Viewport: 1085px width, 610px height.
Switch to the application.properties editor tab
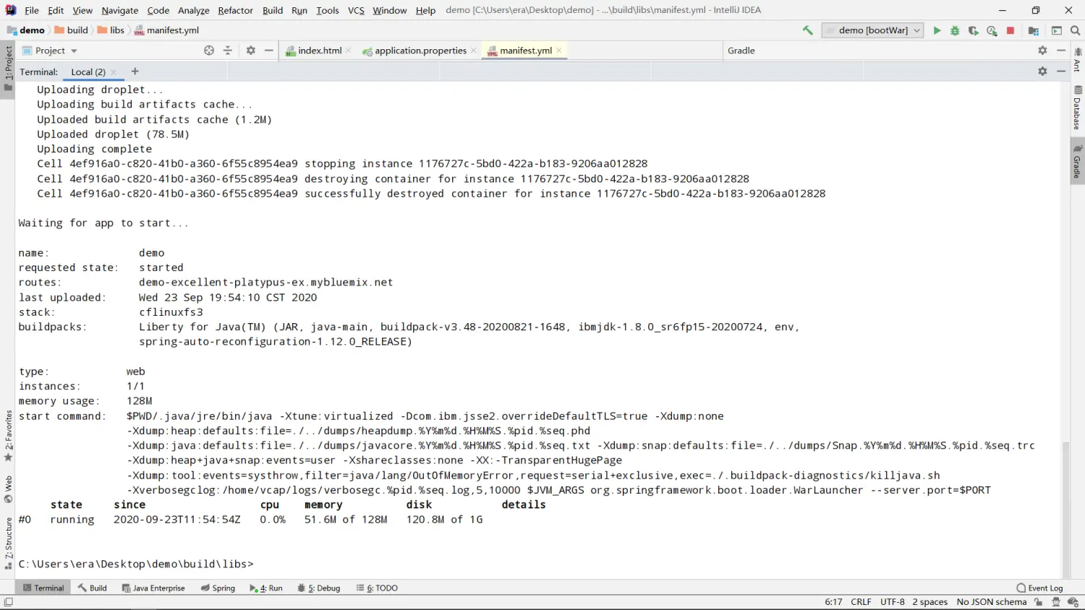click(x=420, y=51)
